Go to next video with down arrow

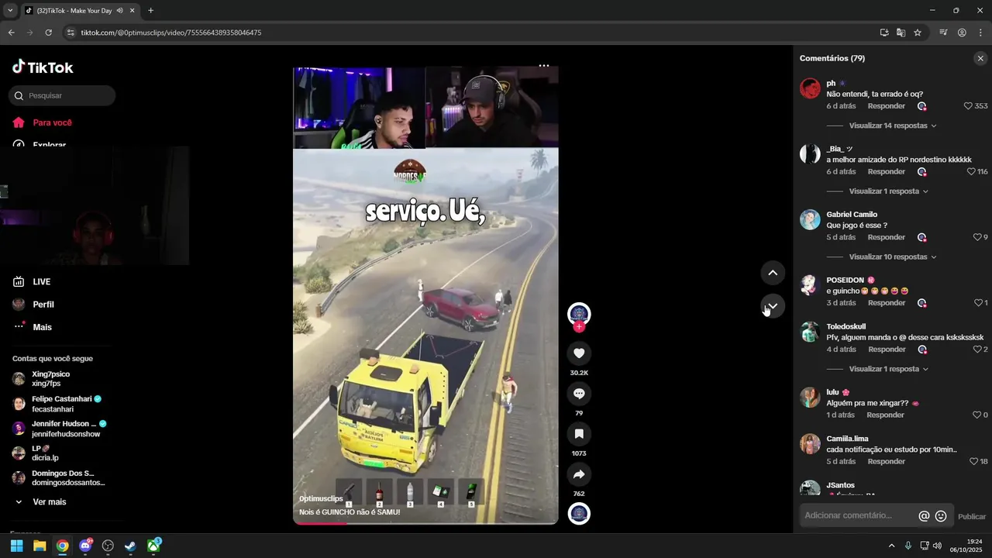point(773,306)
